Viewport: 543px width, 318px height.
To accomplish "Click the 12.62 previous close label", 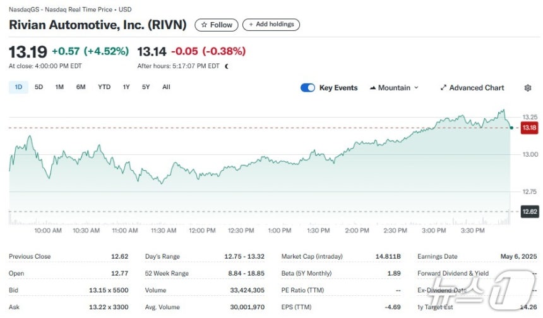I will pos(530,212).
